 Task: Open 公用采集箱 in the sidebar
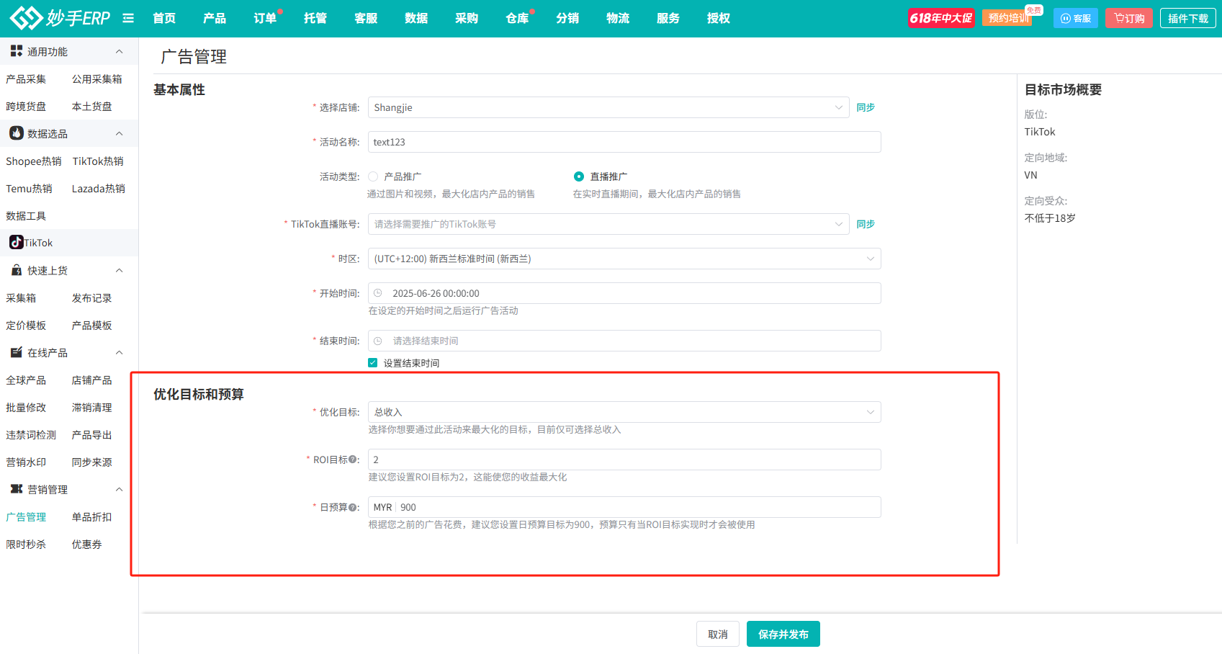(x=97, y=79)
